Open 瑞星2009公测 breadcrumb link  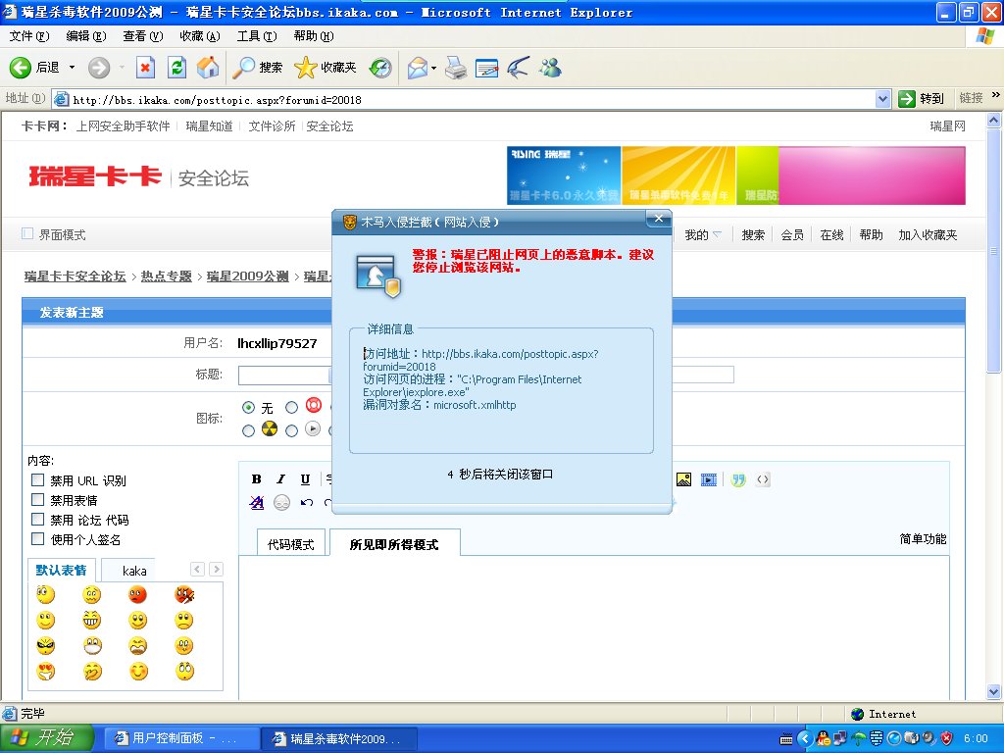(247, 276)
